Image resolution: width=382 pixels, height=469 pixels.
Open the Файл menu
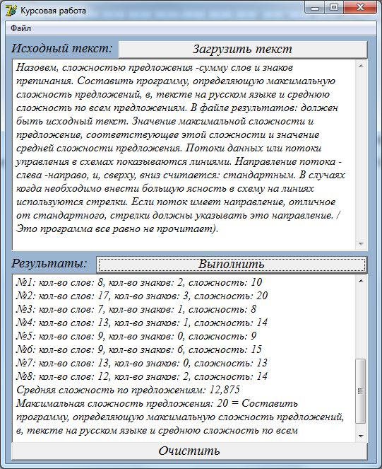click(x=20, y=28)
